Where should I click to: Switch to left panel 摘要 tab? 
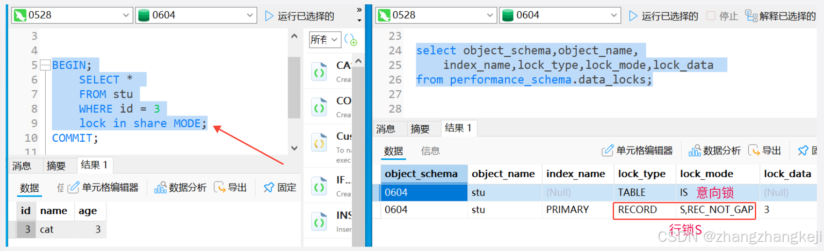point(56,166)
